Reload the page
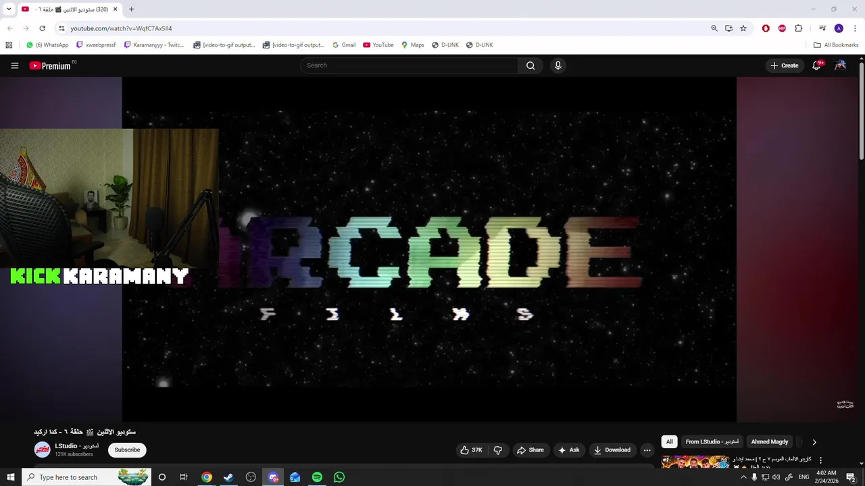This screenshot has height=486, width=865. [x=42, y=28]
